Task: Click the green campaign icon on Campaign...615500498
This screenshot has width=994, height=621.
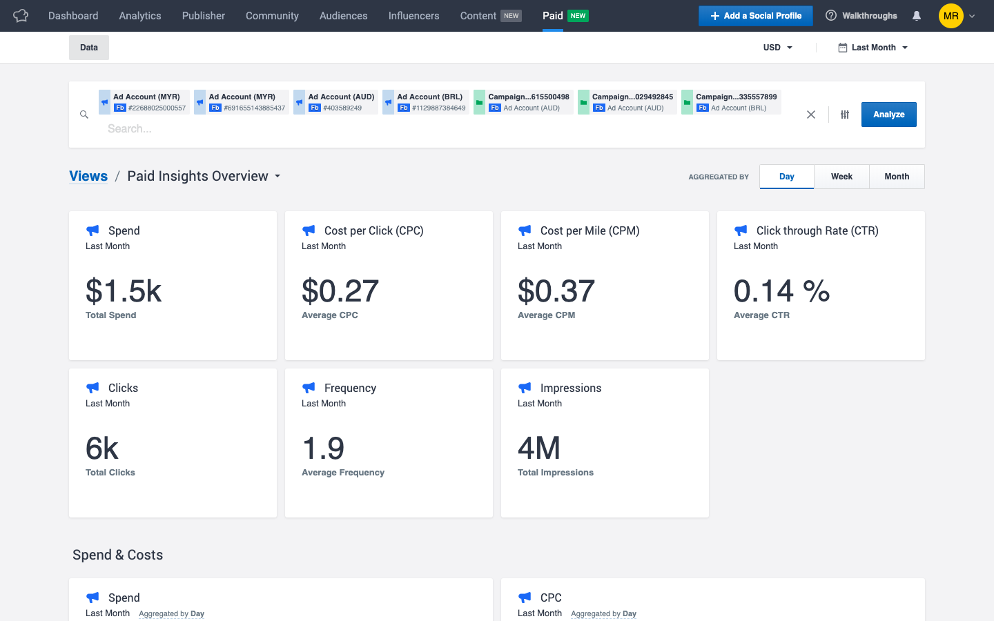Action: 480,101
